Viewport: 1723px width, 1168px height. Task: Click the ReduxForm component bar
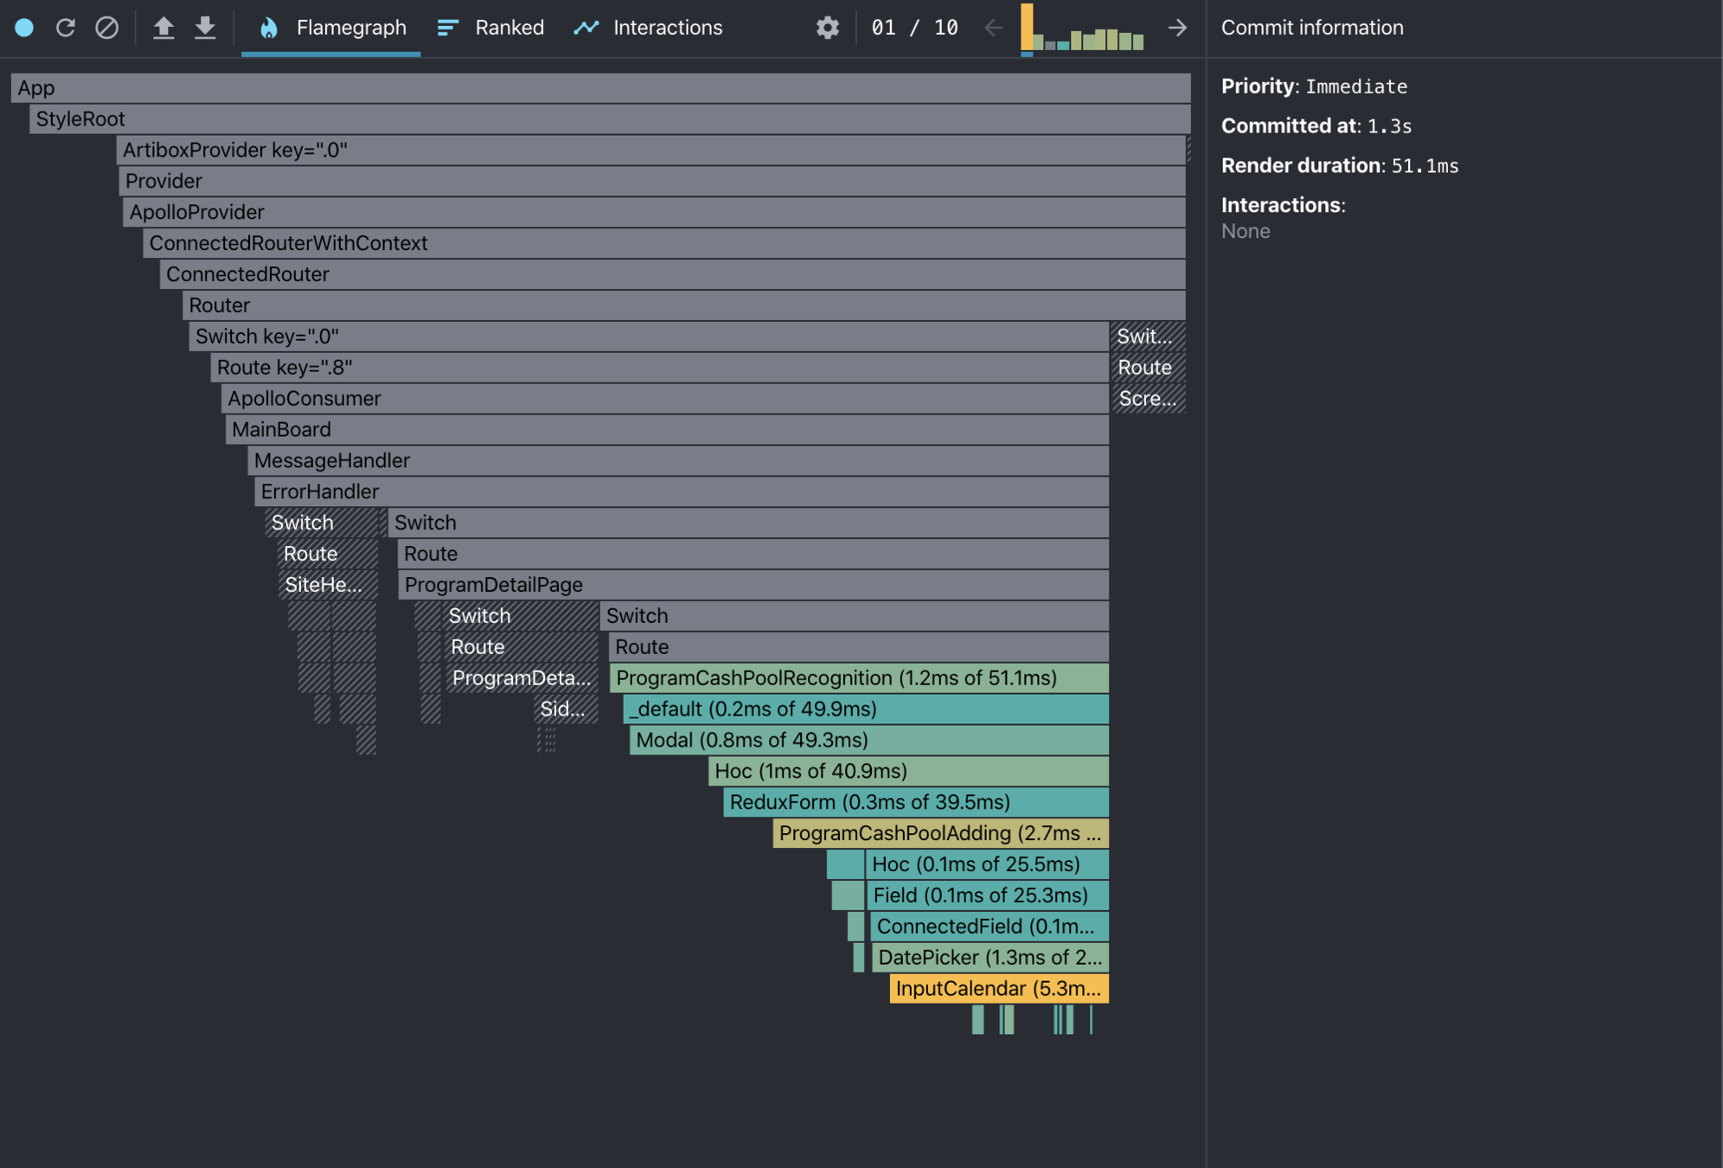[915, 802]
